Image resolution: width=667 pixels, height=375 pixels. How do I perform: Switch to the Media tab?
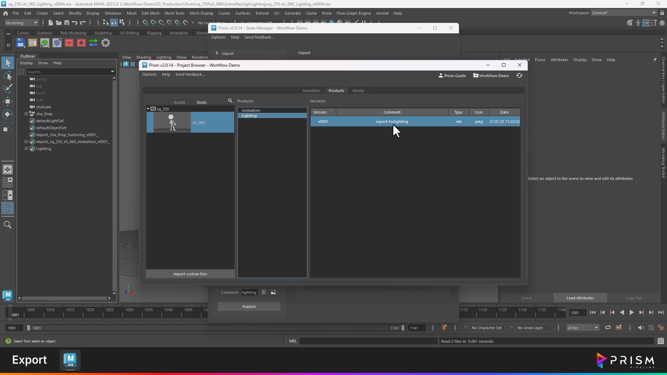tap(358, 91)
